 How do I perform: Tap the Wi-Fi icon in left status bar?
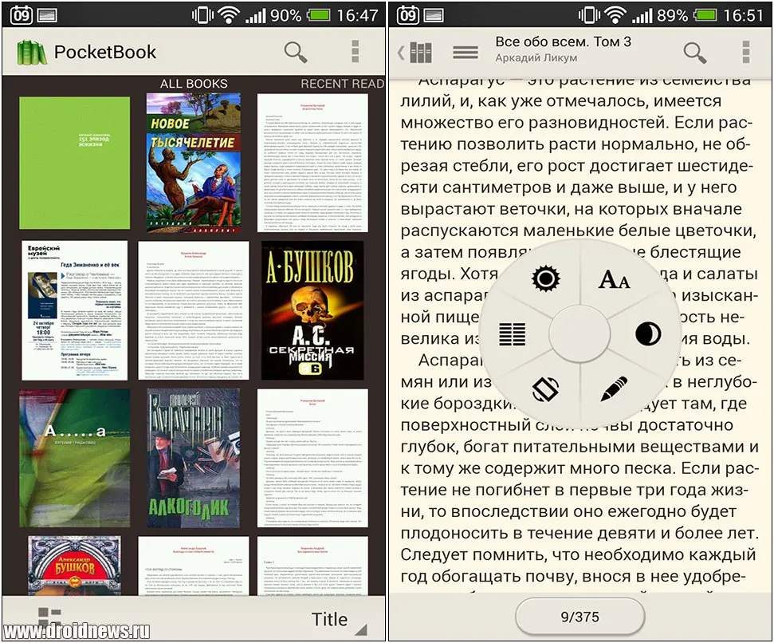229,15
